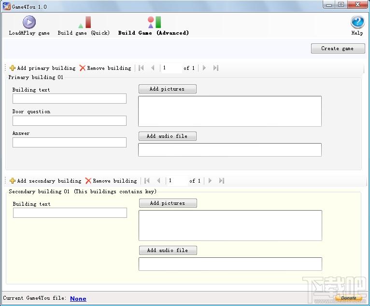
Task: Click the Donate button
Action: click(x=348, y=298)
